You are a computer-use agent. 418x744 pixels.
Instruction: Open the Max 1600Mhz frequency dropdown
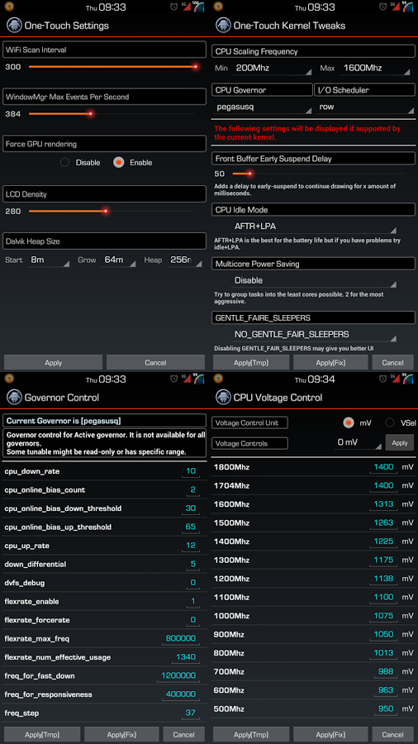tap(374, 69)
